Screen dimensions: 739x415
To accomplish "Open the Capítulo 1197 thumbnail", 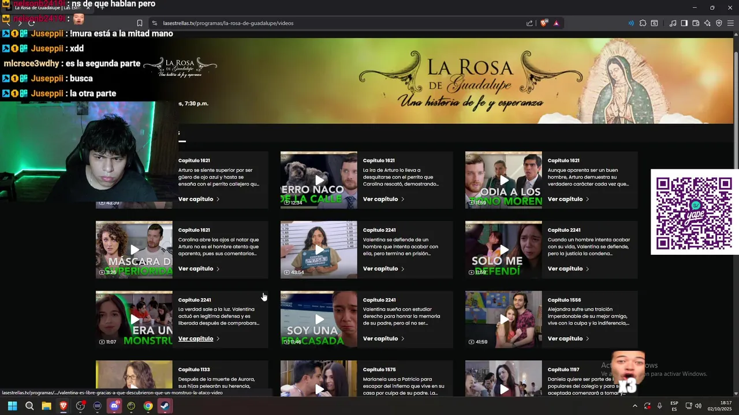I will pyautogui.click(x=503, y=378).
